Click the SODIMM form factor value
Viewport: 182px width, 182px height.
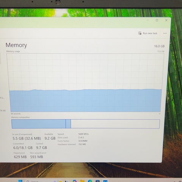tap(83, 141)
